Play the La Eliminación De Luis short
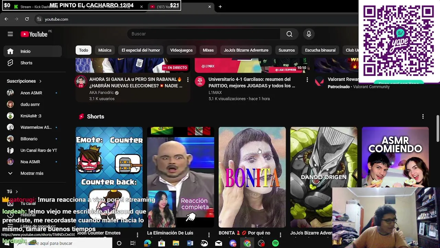The image size is (440, 248). [180, 177]
